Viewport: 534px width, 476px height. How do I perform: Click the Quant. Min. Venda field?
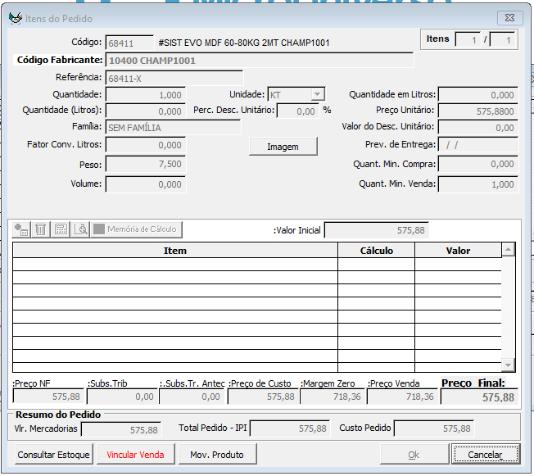point(478,184)
